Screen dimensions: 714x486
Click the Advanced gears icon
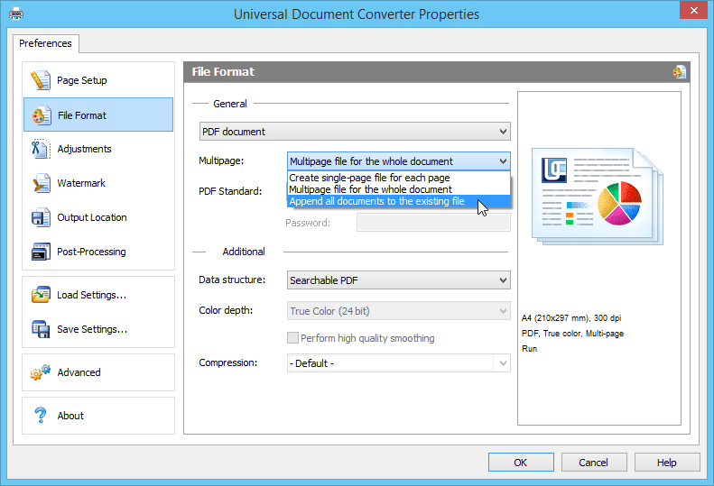[41, 372]
